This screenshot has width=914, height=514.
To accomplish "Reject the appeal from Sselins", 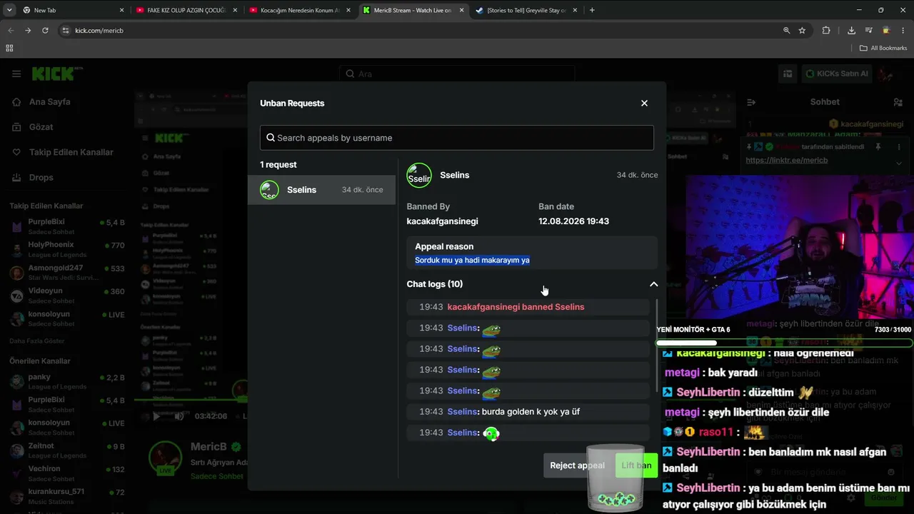I will pos(577,465).
